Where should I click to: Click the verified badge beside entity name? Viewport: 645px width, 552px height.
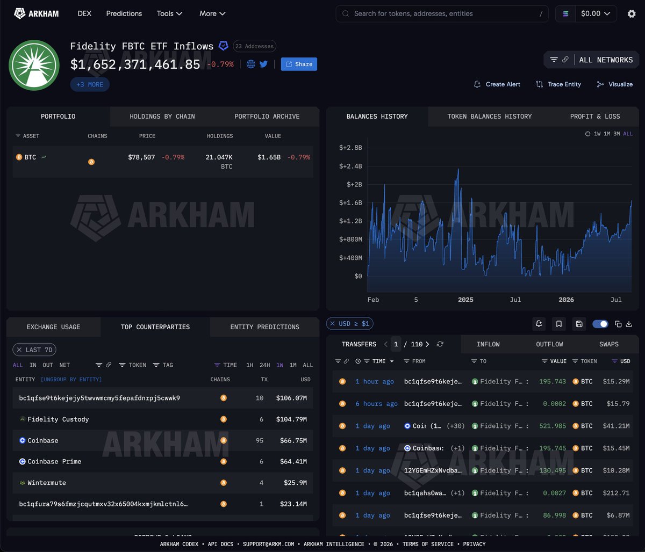coord(223,46)
